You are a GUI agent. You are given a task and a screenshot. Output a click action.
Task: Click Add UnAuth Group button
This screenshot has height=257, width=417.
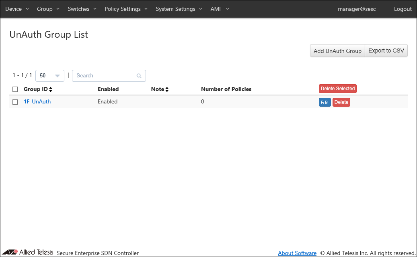pyautogui.click(x=337, y=51)
